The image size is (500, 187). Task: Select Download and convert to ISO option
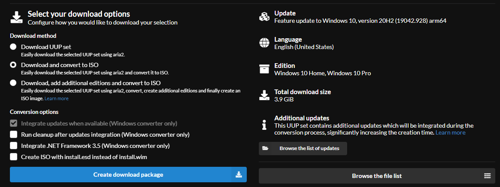click(x=13, y=65)
